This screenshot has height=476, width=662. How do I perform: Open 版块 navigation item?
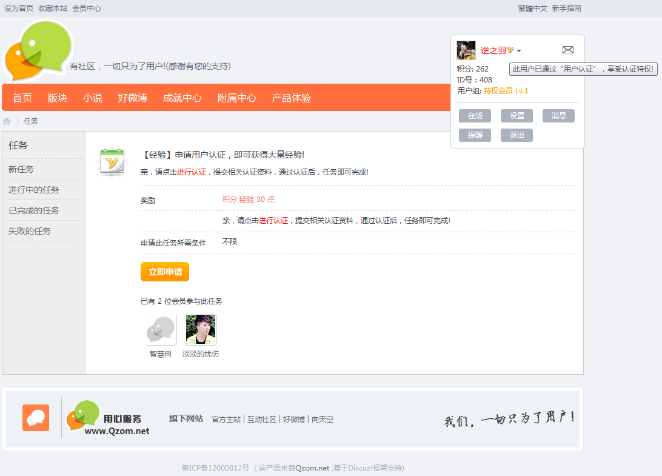[58, 98]
